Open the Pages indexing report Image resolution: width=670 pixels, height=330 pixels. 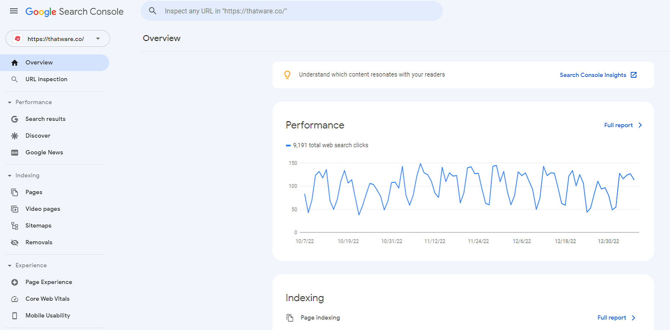pyautogui.click(x=33, y=192)
